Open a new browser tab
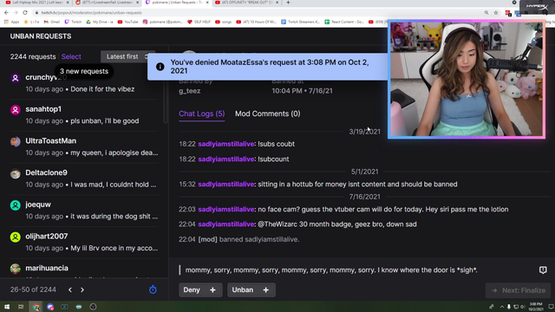The height and width of the screenshot is (312, 555). [x=288, y=3]
